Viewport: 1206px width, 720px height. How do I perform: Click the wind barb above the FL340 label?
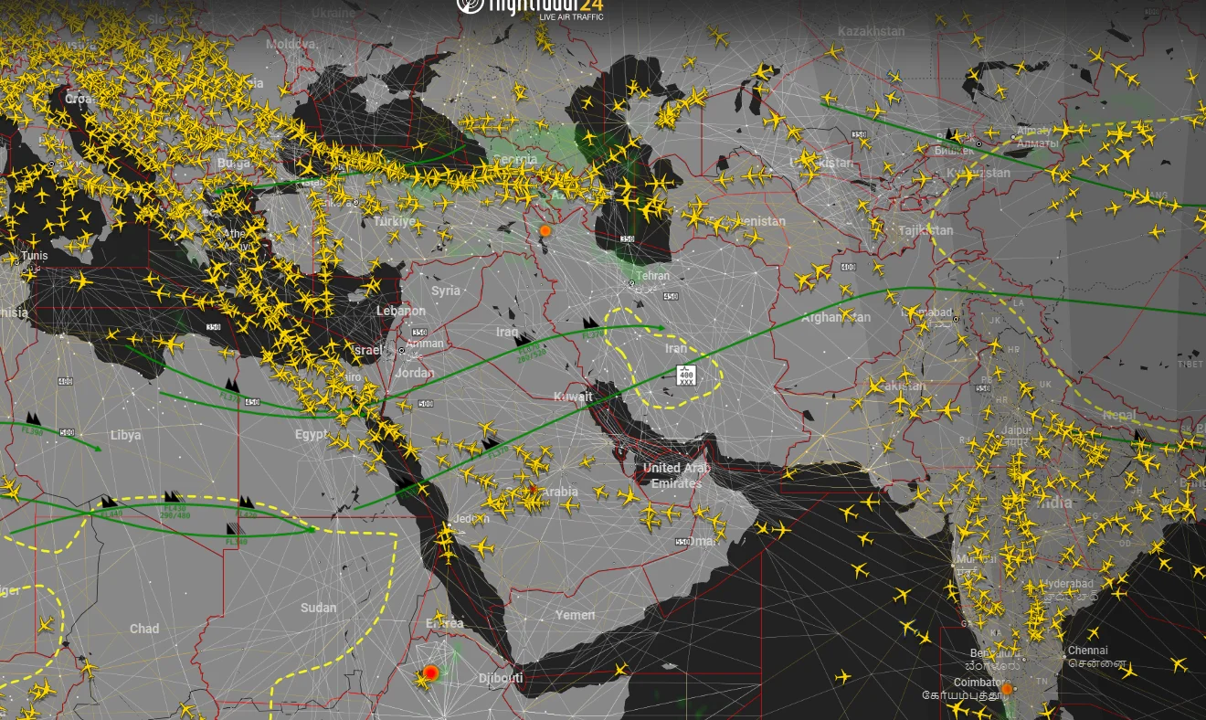point(234,528)
